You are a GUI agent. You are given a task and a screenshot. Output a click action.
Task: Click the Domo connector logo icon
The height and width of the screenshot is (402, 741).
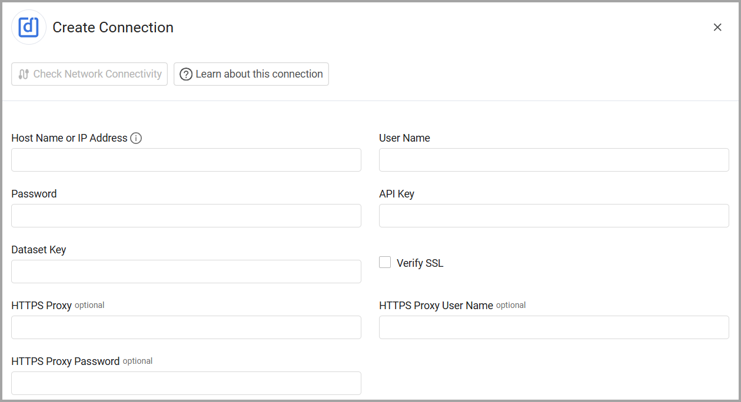28,27
